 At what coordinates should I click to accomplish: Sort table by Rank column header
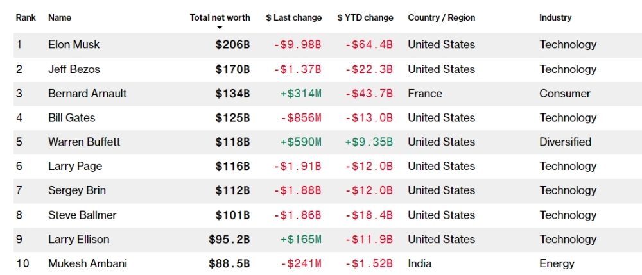click(26, 17)
